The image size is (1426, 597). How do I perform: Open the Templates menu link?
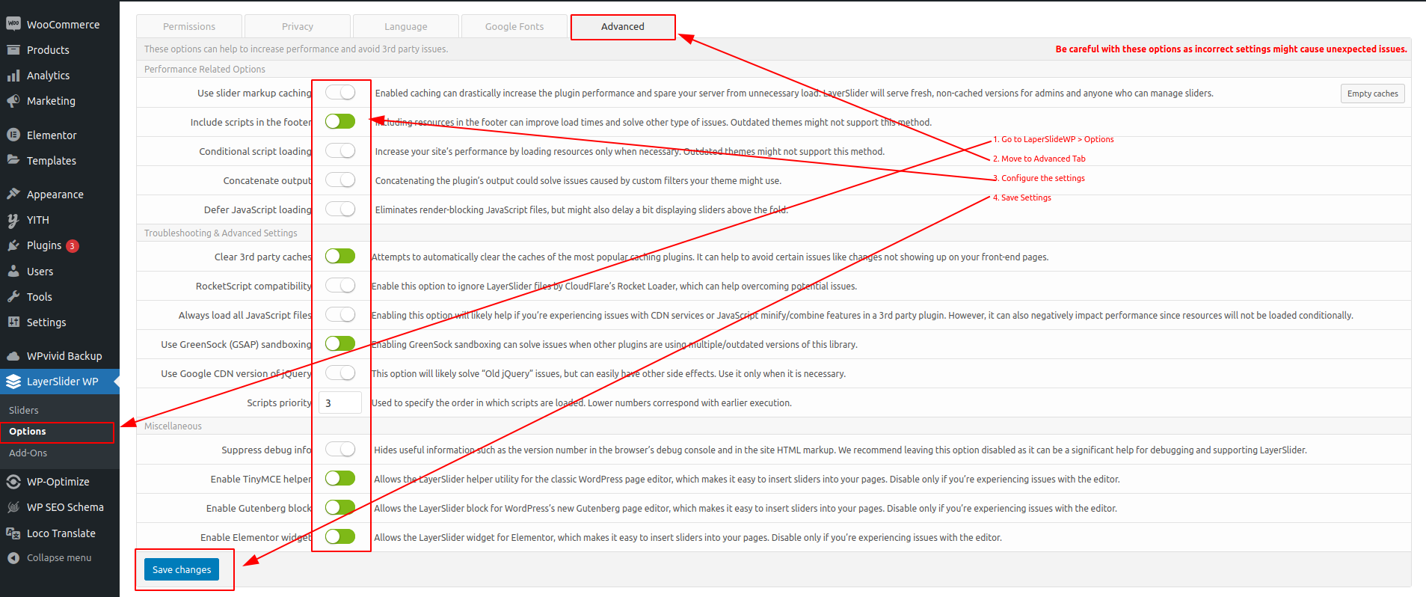tap(52, 161)
